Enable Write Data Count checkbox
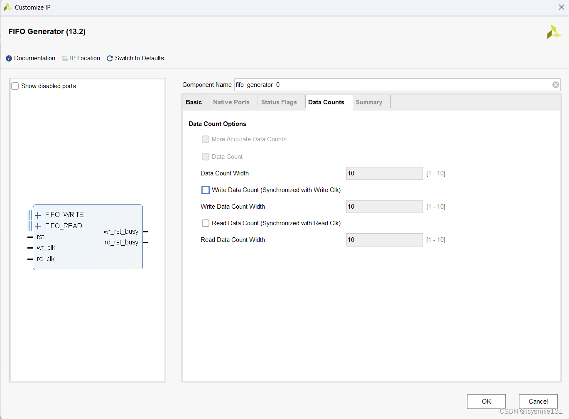 pos(206,190)
